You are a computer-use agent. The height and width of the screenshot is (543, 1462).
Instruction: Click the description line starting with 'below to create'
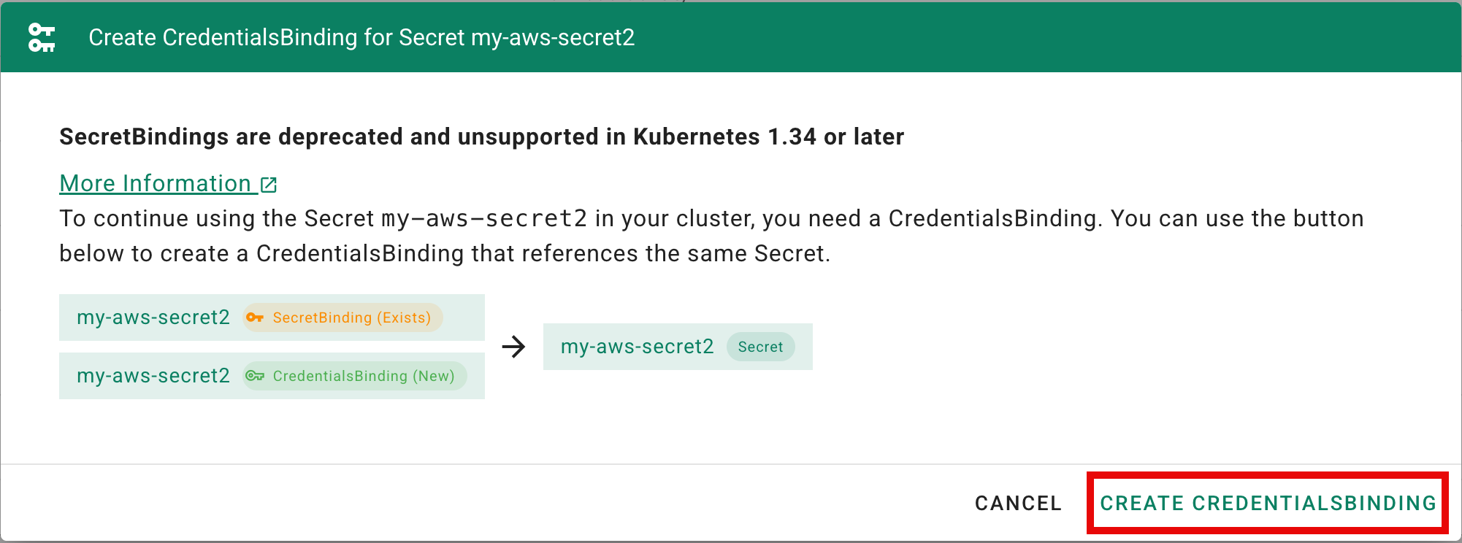pos(444,253)
